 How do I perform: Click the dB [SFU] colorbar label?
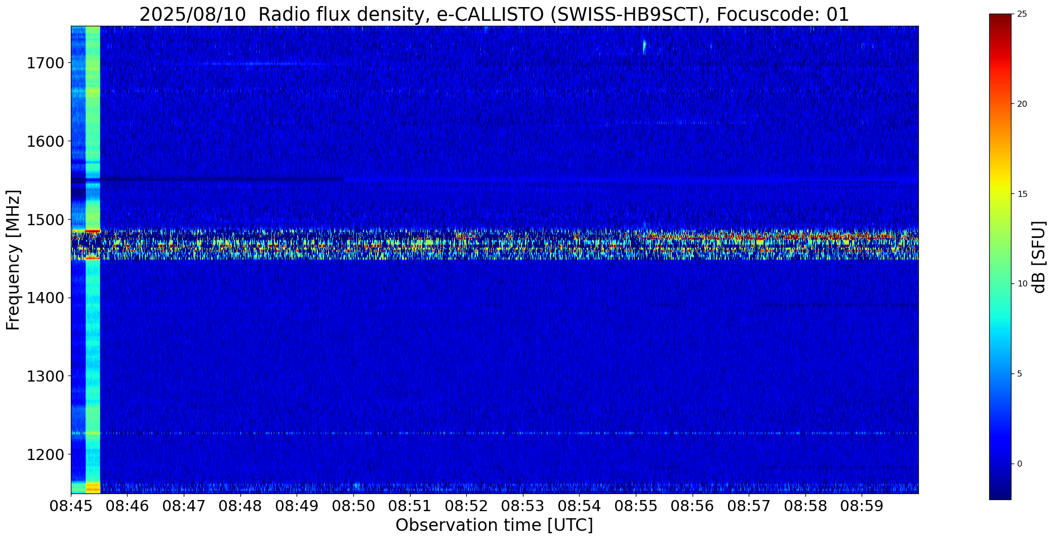[x=1039, y=257]
